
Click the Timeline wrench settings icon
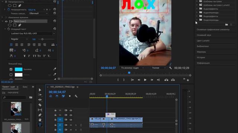tap(76, 96)
